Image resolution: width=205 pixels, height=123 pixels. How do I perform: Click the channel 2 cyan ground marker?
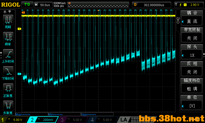pos(19,74)
